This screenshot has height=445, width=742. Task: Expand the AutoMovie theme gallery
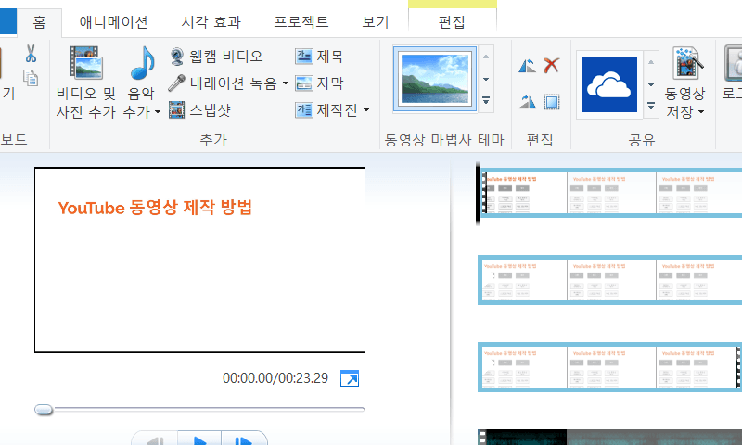click(486, 100)
